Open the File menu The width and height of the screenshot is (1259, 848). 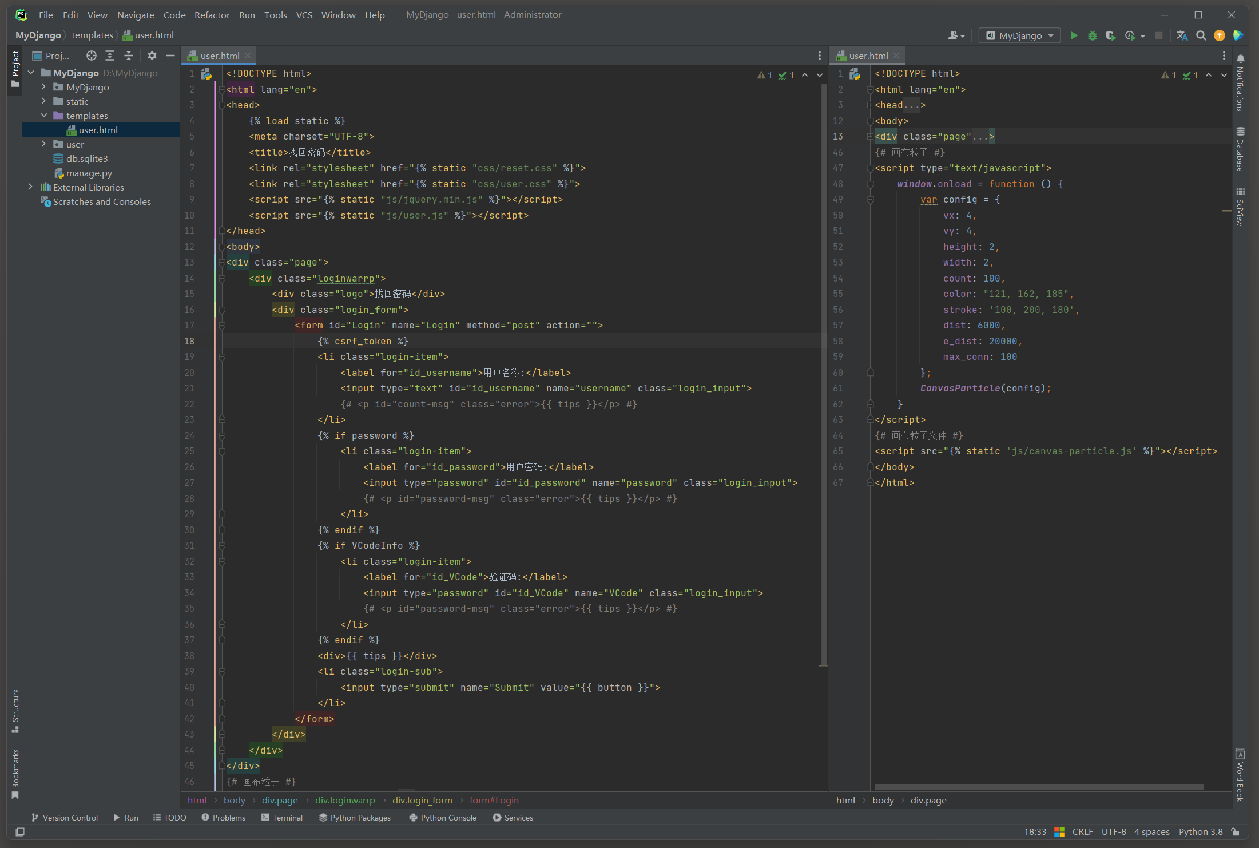(x=46, y=15)
